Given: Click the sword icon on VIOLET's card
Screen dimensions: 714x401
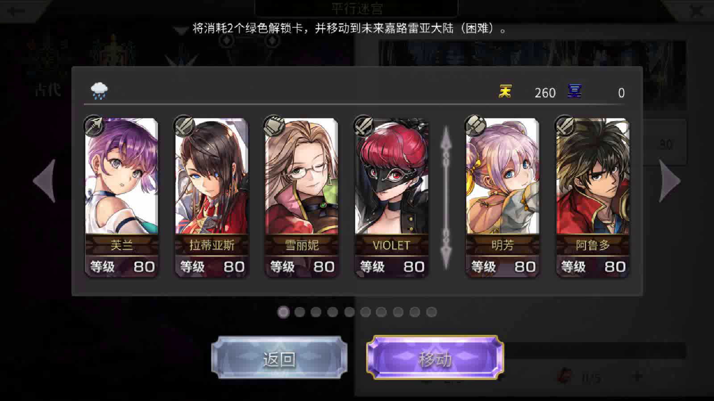Looking at the screenshot, I should pyautogui.click(x=364, y=126).
